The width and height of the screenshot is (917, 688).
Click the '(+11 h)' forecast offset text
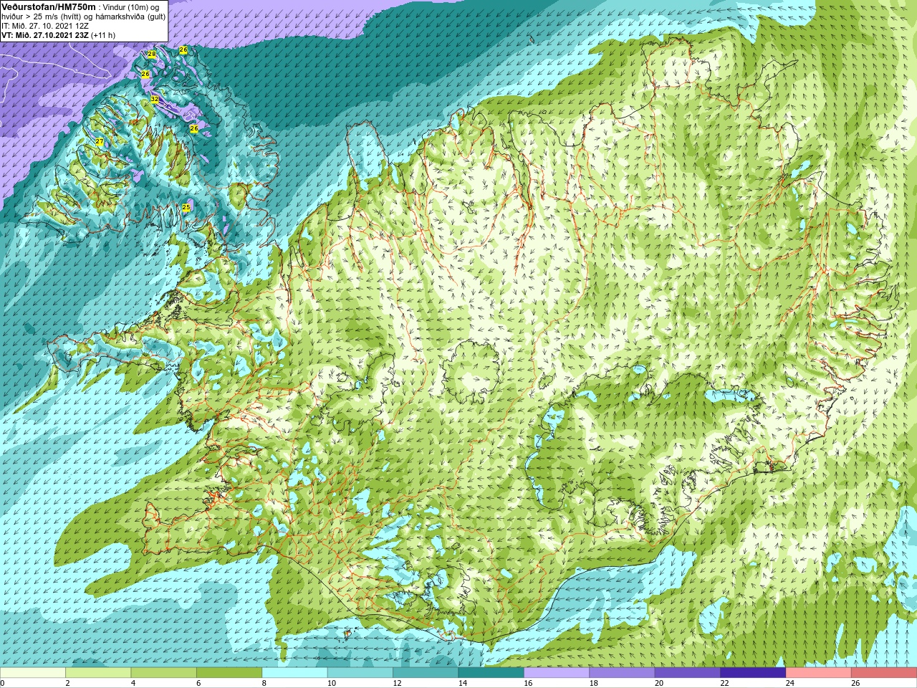103,35
